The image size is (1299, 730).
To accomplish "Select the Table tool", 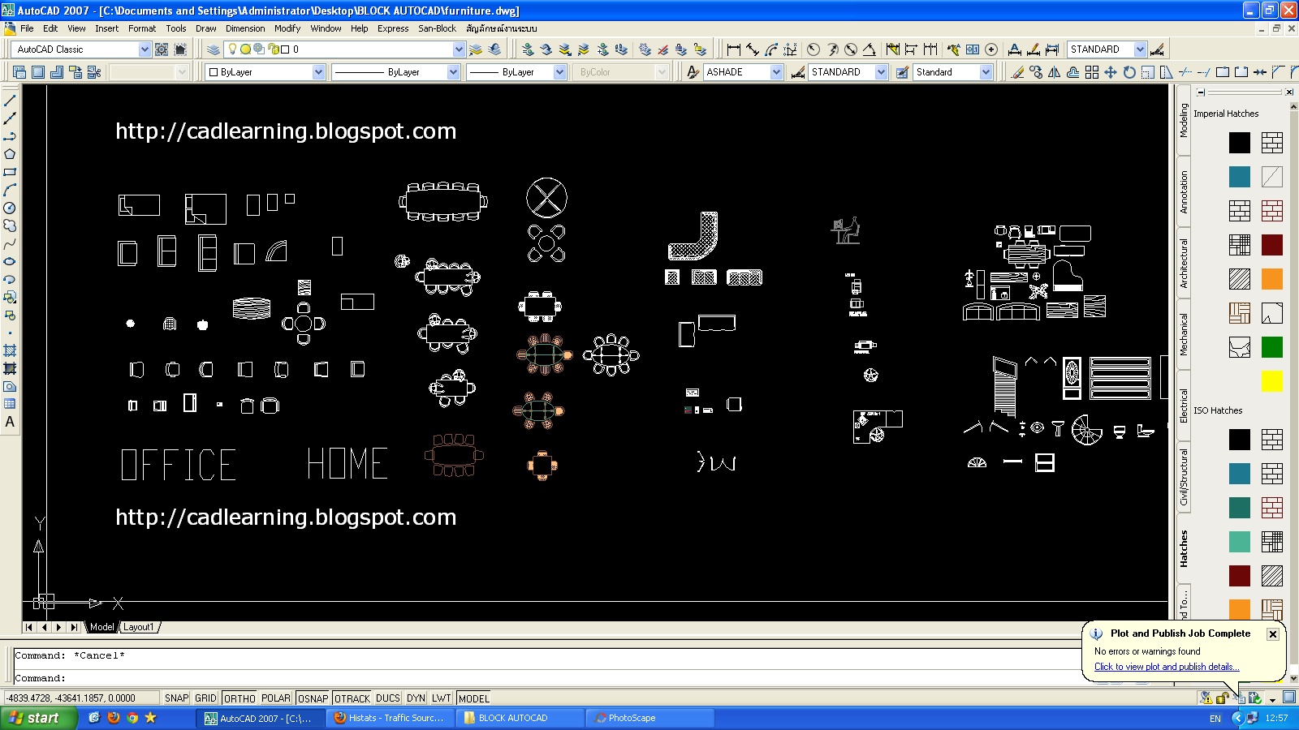I will 10,404.
